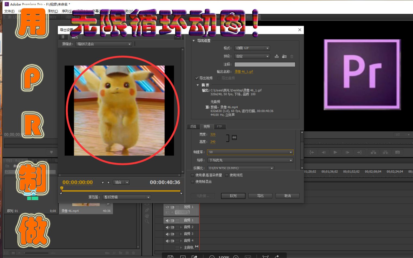
Task: Click inside the 注释 comment field
Action: [265, 64]
